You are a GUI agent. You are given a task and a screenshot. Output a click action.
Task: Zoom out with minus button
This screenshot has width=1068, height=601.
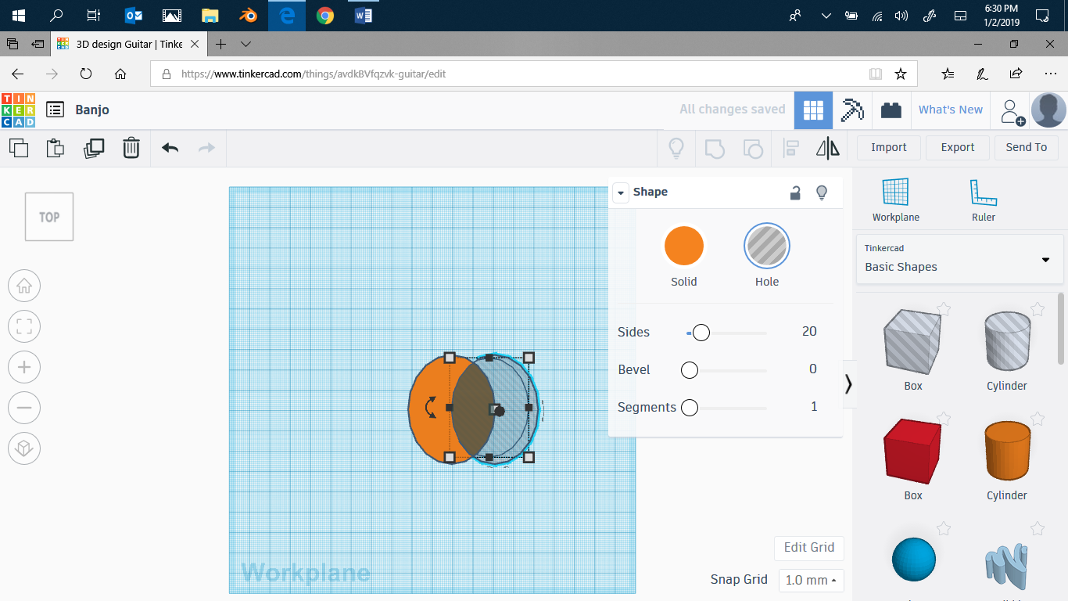[24, 408]
